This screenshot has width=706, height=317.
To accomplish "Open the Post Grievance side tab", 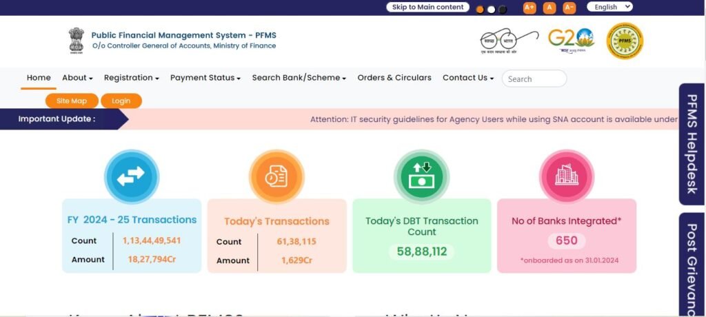I will pyautogui.click(x=692, y=265).
